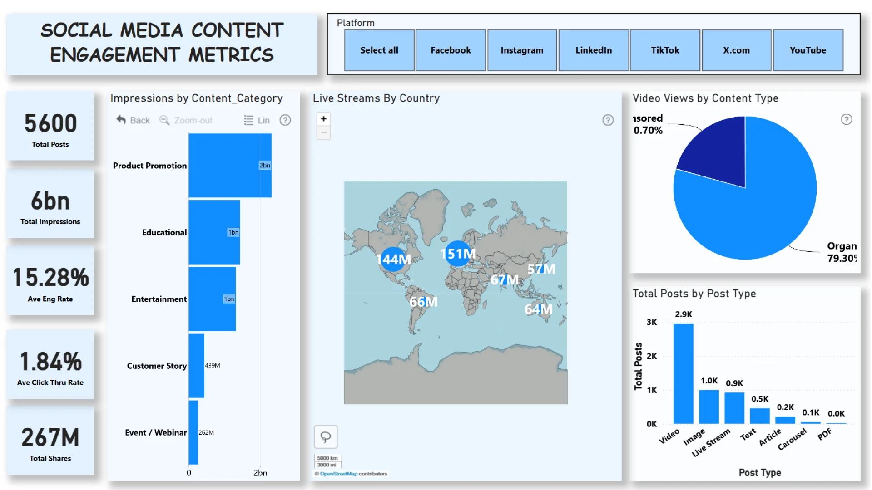Select the Entertainment bar

point(212,299)
